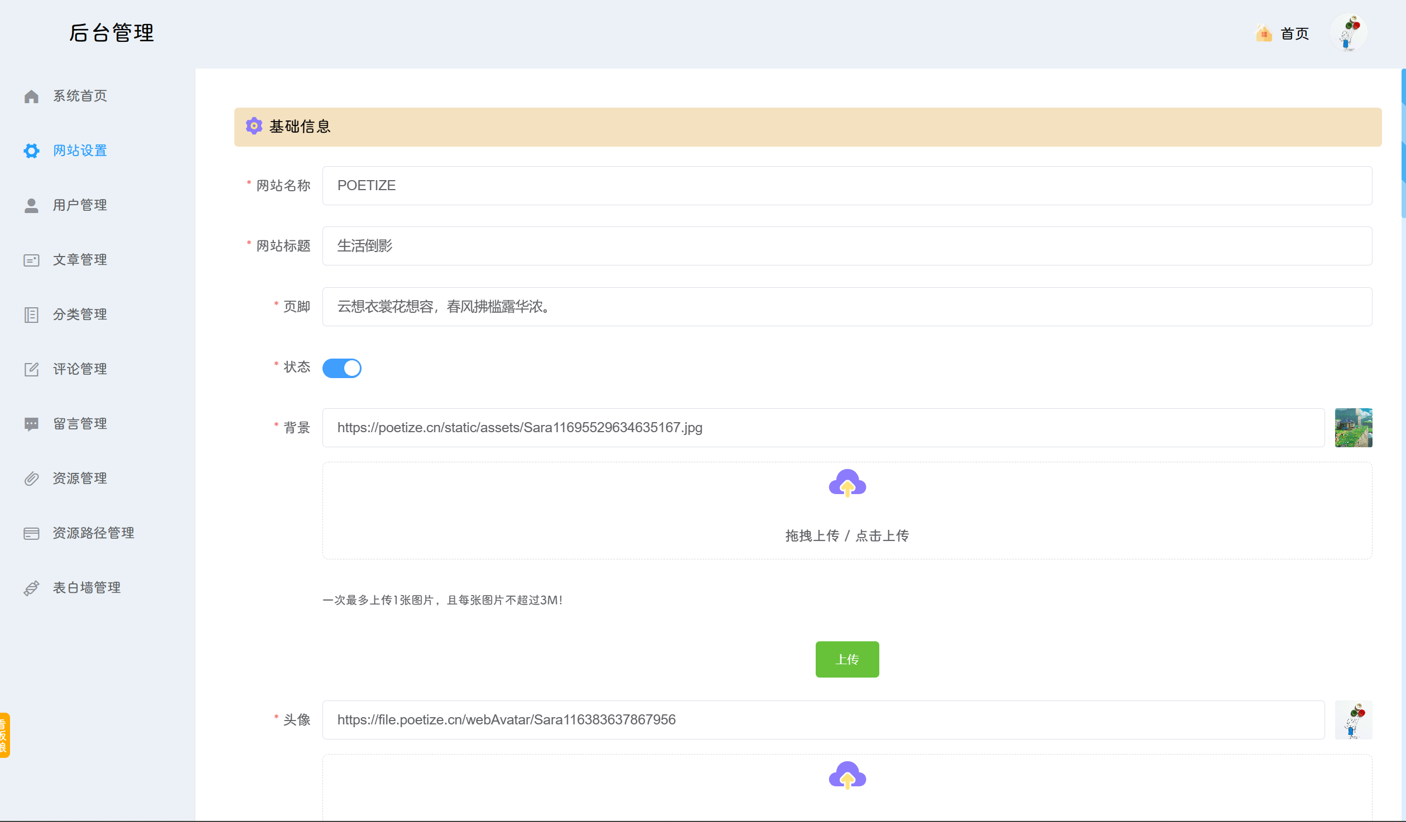Click the 网站设置 gear icon
1406x822 pixels.
pyautogui.click(x=31, y=151)
